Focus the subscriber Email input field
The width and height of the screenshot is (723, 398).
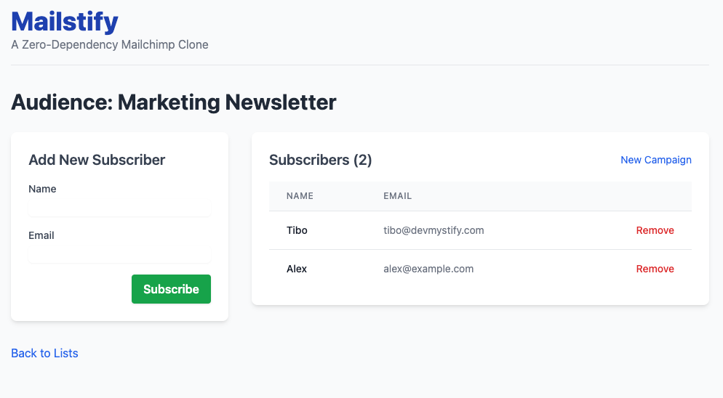point(119,256)
